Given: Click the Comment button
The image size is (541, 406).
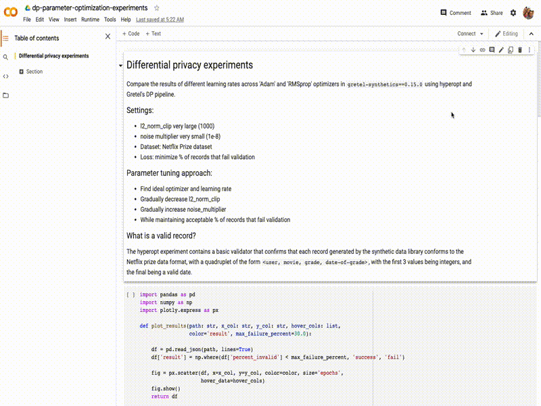Looking at the screenshot, I should pyautogui.click(x=455, y=13).
